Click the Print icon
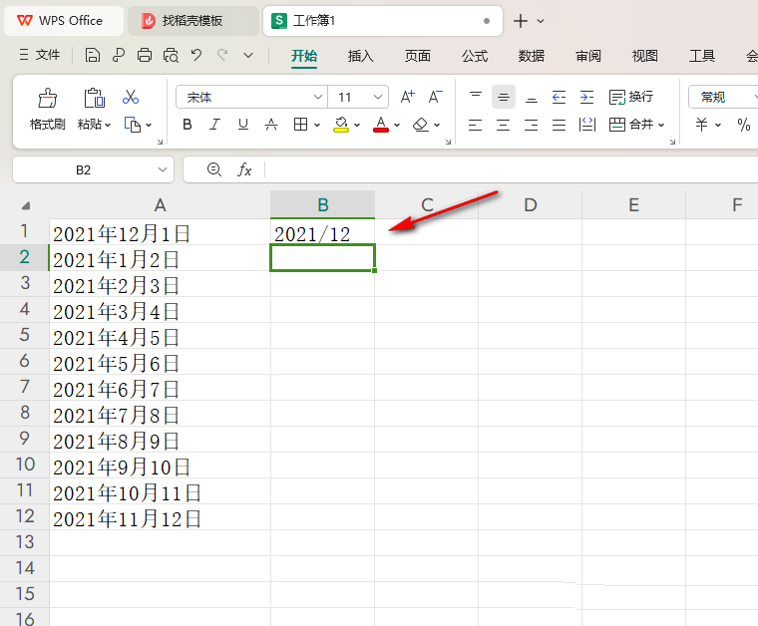758x626 pixels. (144, 56)
